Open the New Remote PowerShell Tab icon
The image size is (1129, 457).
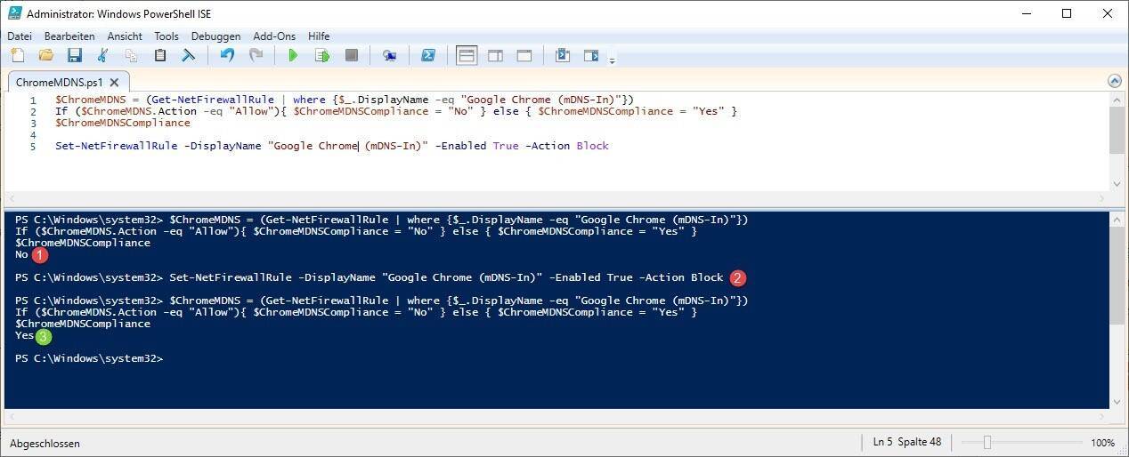click(389, 55)
